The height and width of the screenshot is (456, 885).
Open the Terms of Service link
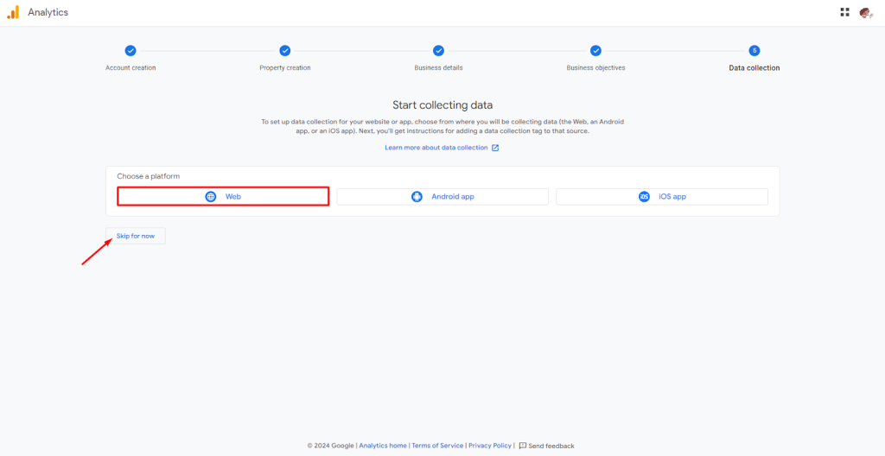pos(437,446)
